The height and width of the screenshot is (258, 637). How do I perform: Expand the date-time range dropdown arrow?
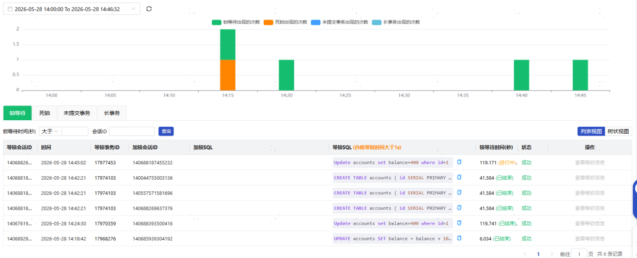134,9
